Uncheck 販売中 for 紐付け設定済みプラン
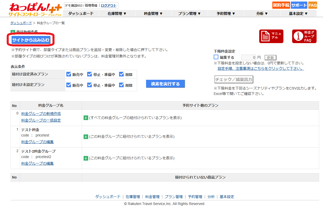Screen dimensions: 323x206 69,74
